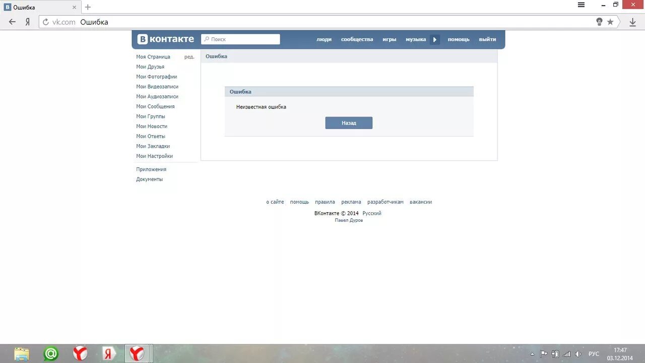Open the Павел Дуров footer link
Viewport: 645px width, 363px height.
(349, 220)
